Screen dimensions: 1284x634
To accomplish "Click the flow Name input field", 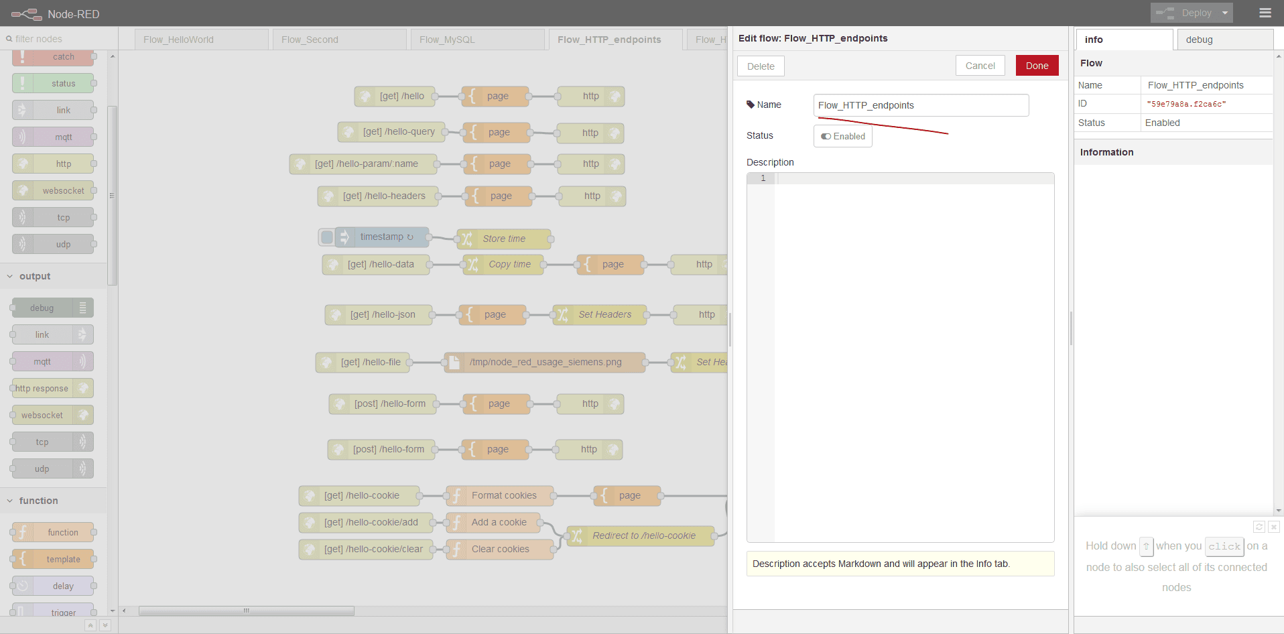I will pyautogui.click(x=921, y=105).
